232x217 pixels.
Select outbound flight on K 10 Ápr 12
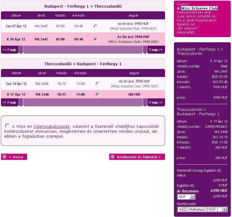96,39
